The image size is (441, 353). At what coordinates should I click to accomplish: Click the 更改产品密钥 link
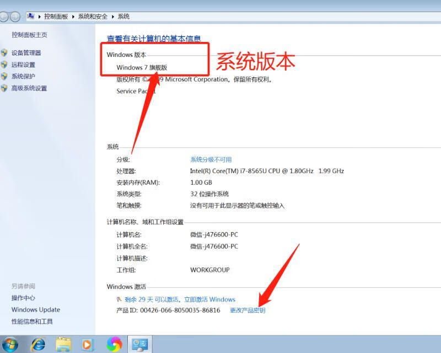tap(248, 311)
